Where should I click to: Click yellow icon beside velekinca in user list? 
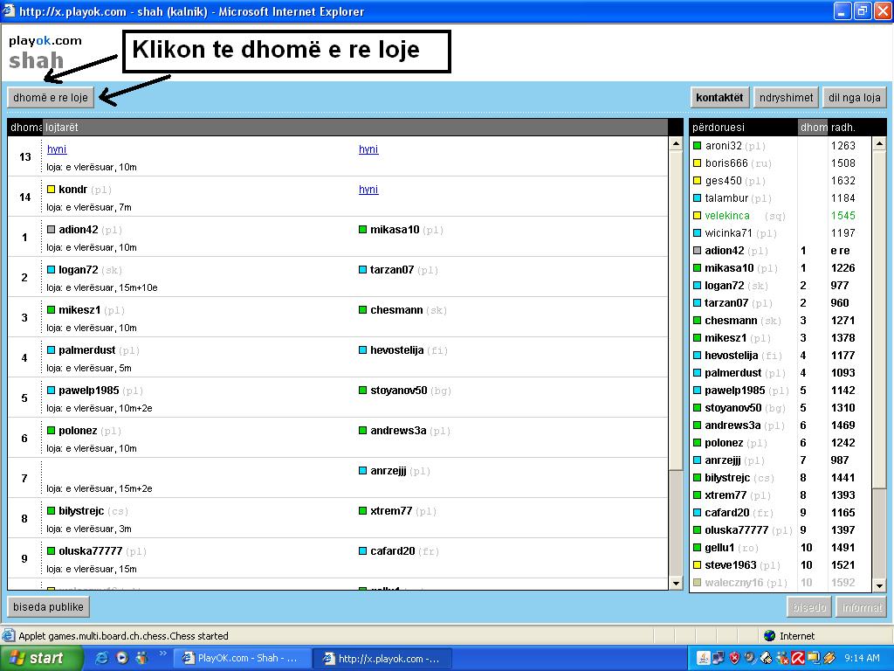click(697, 216)
